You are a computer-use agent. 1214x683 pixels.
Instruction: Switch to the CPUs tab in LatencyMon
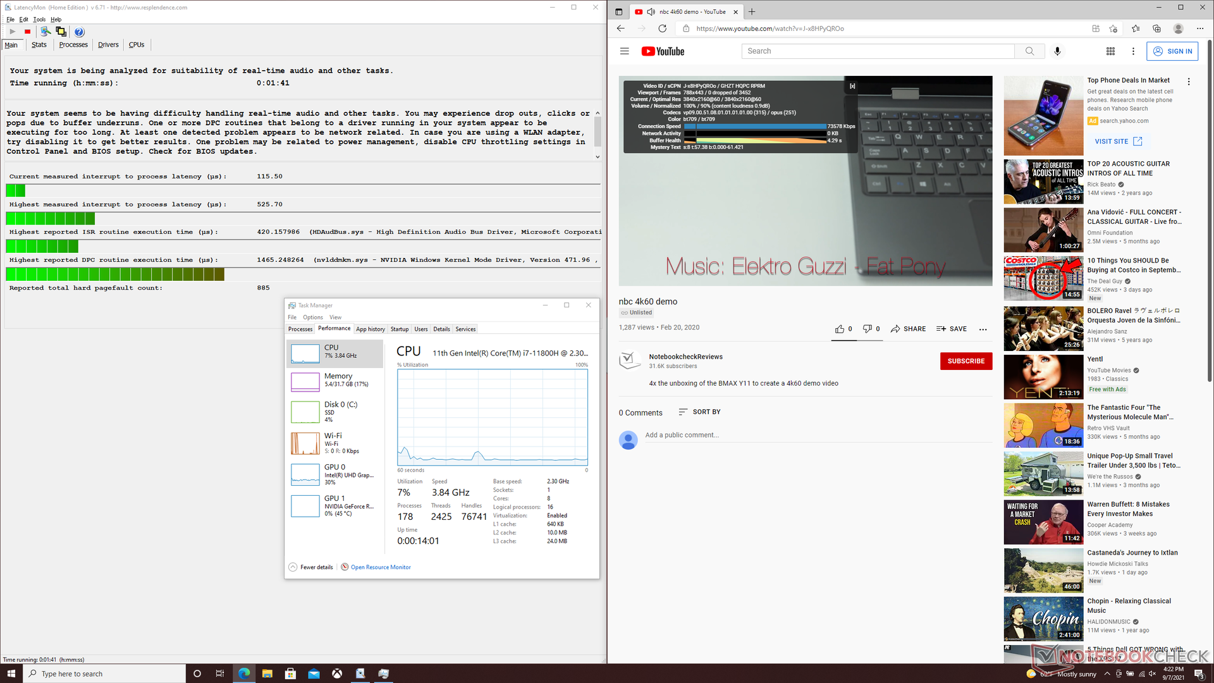tap(137, 45)
